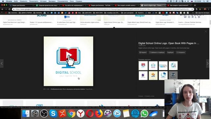Open the Подборки button
This screenshot has height=119, width=211.
tap(170, 53)
